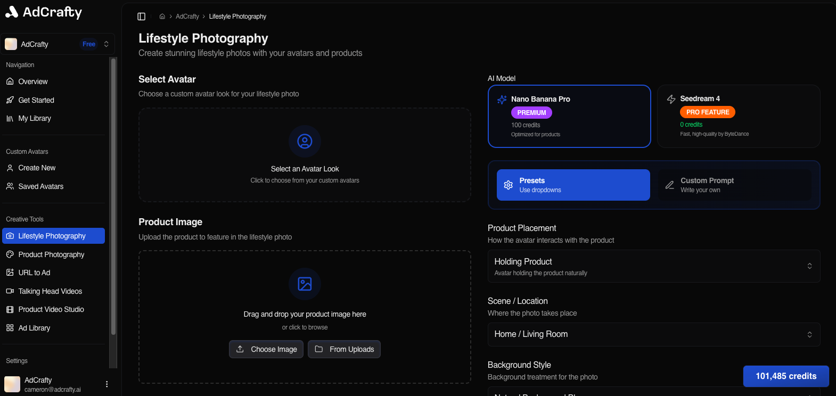836x396 pixels.
Task: Select the Seedream 4 model card
Action: [739, 116]
